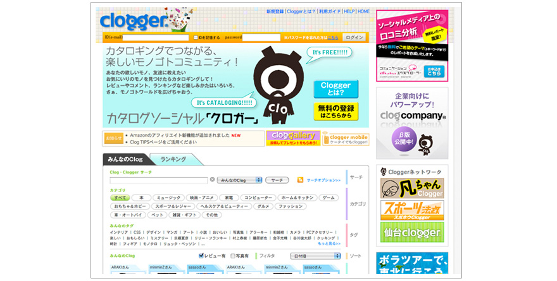Open the みんなのClog search scope dropdown
Image resolution: width=557 pixels, height=281 pixels.
[x=239, y=180]
